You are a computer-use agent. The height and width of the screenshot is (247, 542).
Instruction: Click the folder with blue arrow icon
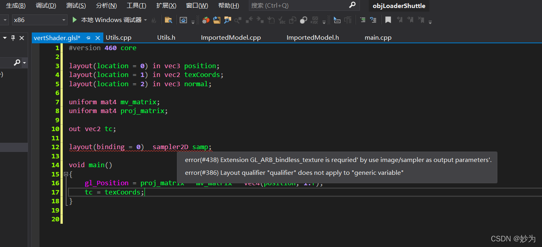[x=217, y=20]
